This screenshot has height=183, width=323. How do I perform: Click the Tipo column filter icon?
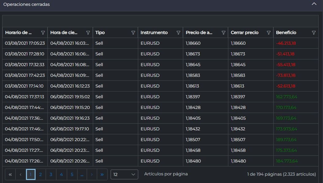133,33
